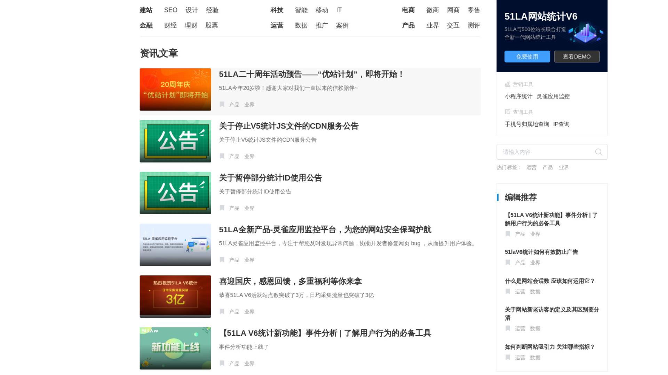Click bookmark icon under 停止V5统计JS文件 article
Image resolution: width=668 pixels, height=375 pixels.
coord(222,156)
